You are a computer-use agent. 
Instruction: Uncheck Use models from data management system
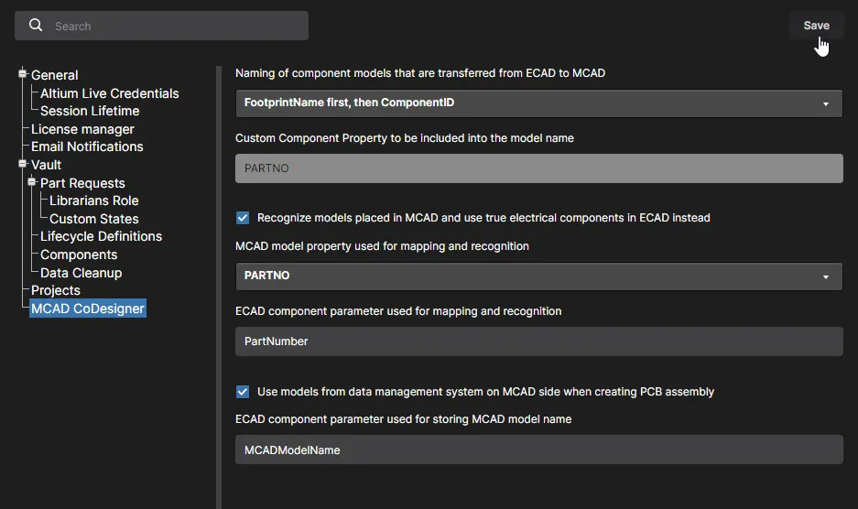[243, 392]
